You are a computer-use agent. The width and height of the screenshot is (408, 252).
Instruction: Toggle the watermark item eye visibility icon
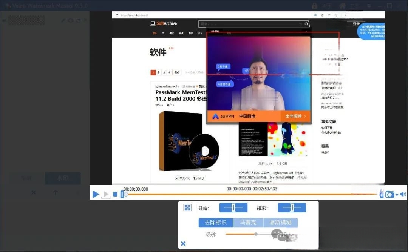(x=71, y=20)
